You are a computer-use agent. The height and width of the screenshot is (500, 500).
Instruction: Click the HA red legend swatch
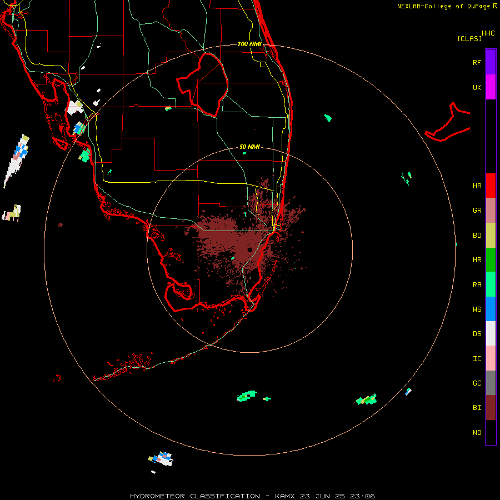[x=491, y=186]
